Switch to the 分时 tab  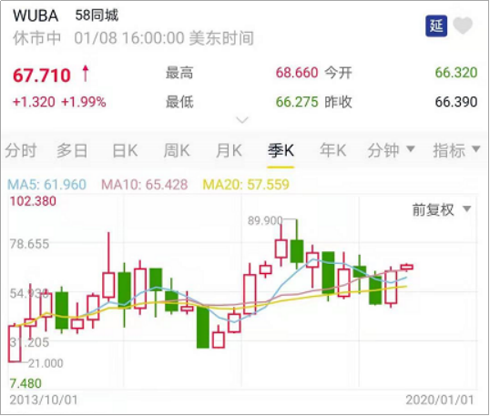pyautogui.click(x=21, y=150)
